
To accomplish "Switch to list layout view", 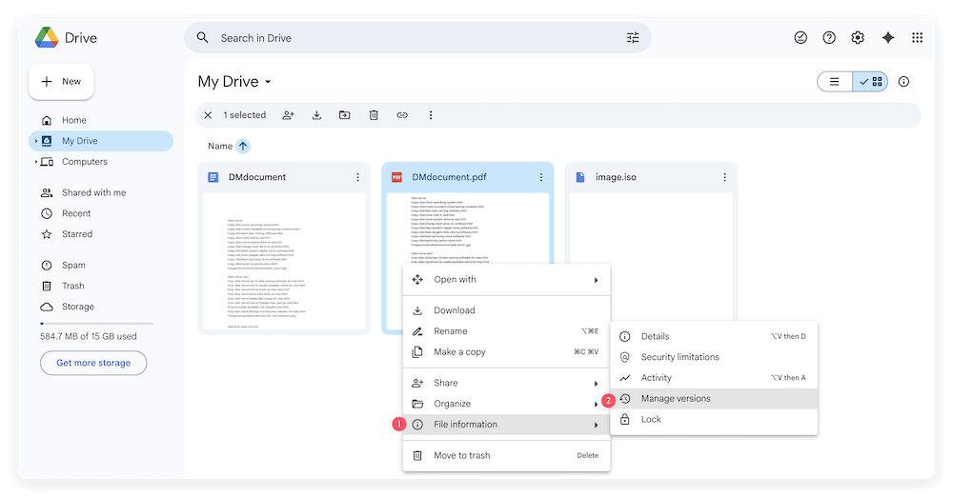I will (834, 82).
